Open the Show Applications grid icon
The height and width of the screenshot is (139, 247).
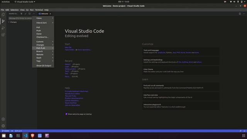[244, 136]
